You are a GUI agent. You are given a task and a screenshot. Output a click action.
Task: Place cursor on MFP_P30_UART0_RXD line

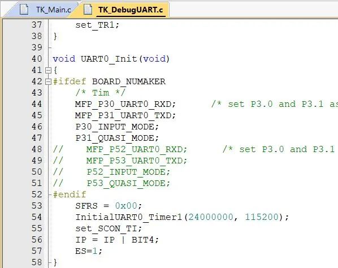(125, 105)
